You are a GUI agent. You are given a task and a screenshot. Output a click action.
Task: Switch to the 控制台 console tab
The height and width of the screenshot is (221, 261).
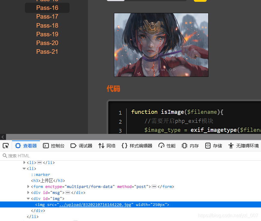[x=54, y=146]
